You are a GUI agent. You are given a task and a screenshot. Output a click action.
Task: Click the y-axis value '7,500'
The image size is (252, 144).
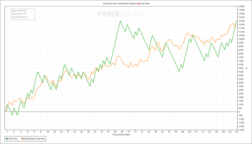tap(241, 57)
